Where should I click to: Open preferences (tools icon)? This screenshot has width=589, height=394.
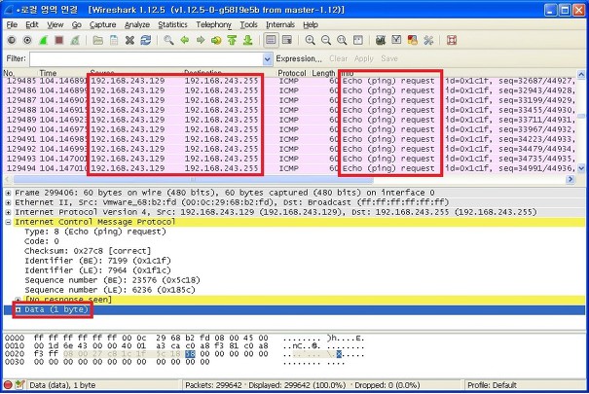click(428, 40)
